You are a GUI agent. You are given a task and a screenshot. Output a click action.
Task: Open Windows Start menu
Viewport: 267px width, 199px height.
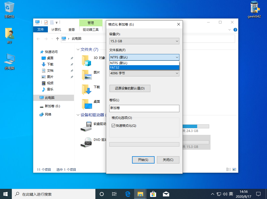[5, 194]
